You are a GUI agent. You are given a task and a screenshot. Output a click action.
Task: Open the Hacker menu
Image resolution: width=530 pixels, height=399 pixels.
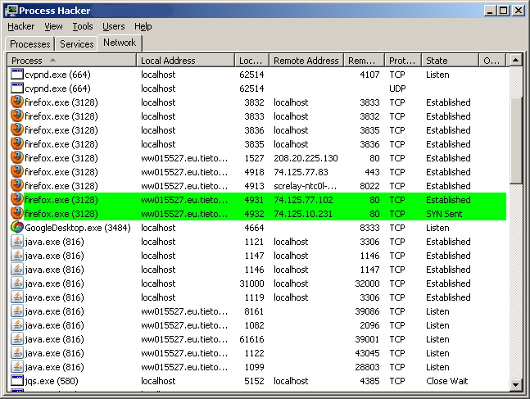pos(21,26)
